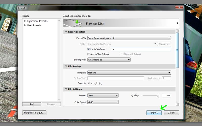This screenshot has width=202, height=126.
Task: Click the example filename Scirocco_01.jpg
Action: [95, 83]
